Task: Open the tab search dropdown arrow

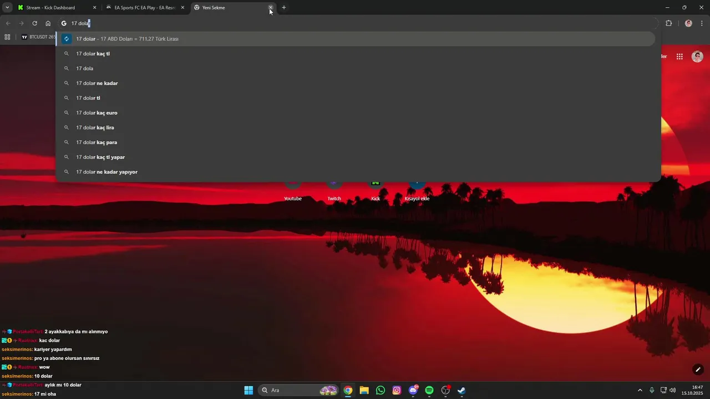Action: pyautogui.click(x=7, y=8)
